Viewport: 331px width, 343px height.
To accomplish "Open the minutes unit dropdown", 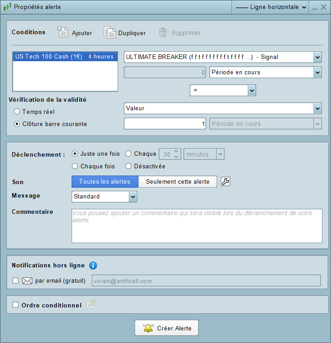I will [220, 154].
